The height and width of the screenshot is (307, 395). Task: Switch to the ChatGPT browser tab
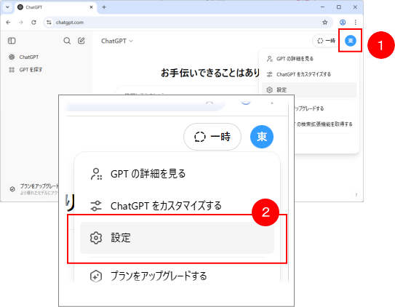coord(55,7)
